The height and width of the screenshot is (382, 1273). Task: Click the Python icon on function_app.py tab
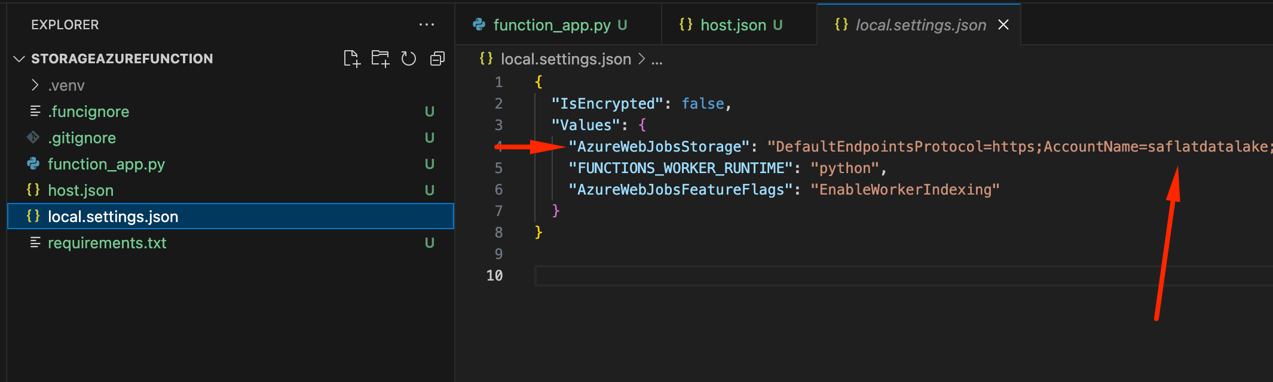coord(479,24)
